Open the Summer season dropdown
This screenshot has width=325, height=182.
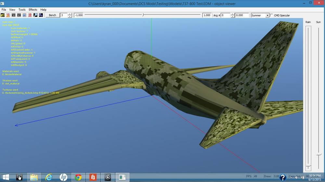tap(267, 15)
